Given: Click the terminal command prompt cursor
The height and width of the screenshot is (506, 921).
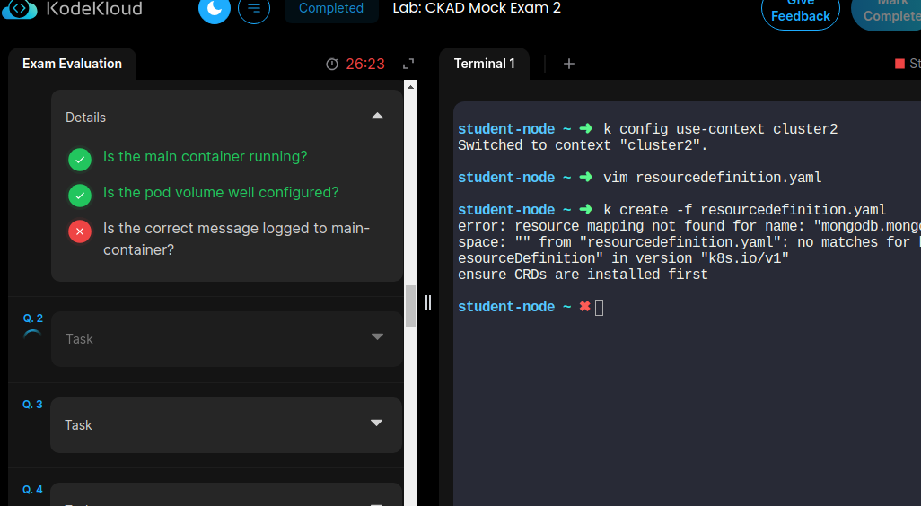Looking at the screenshot, I should click(599, 308).
